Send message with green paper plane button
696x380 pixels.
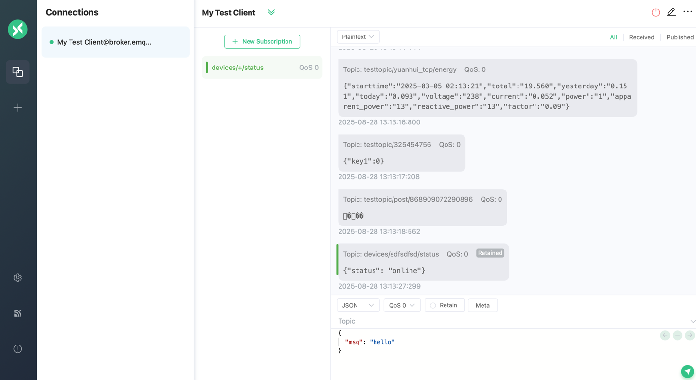point(687,371)
